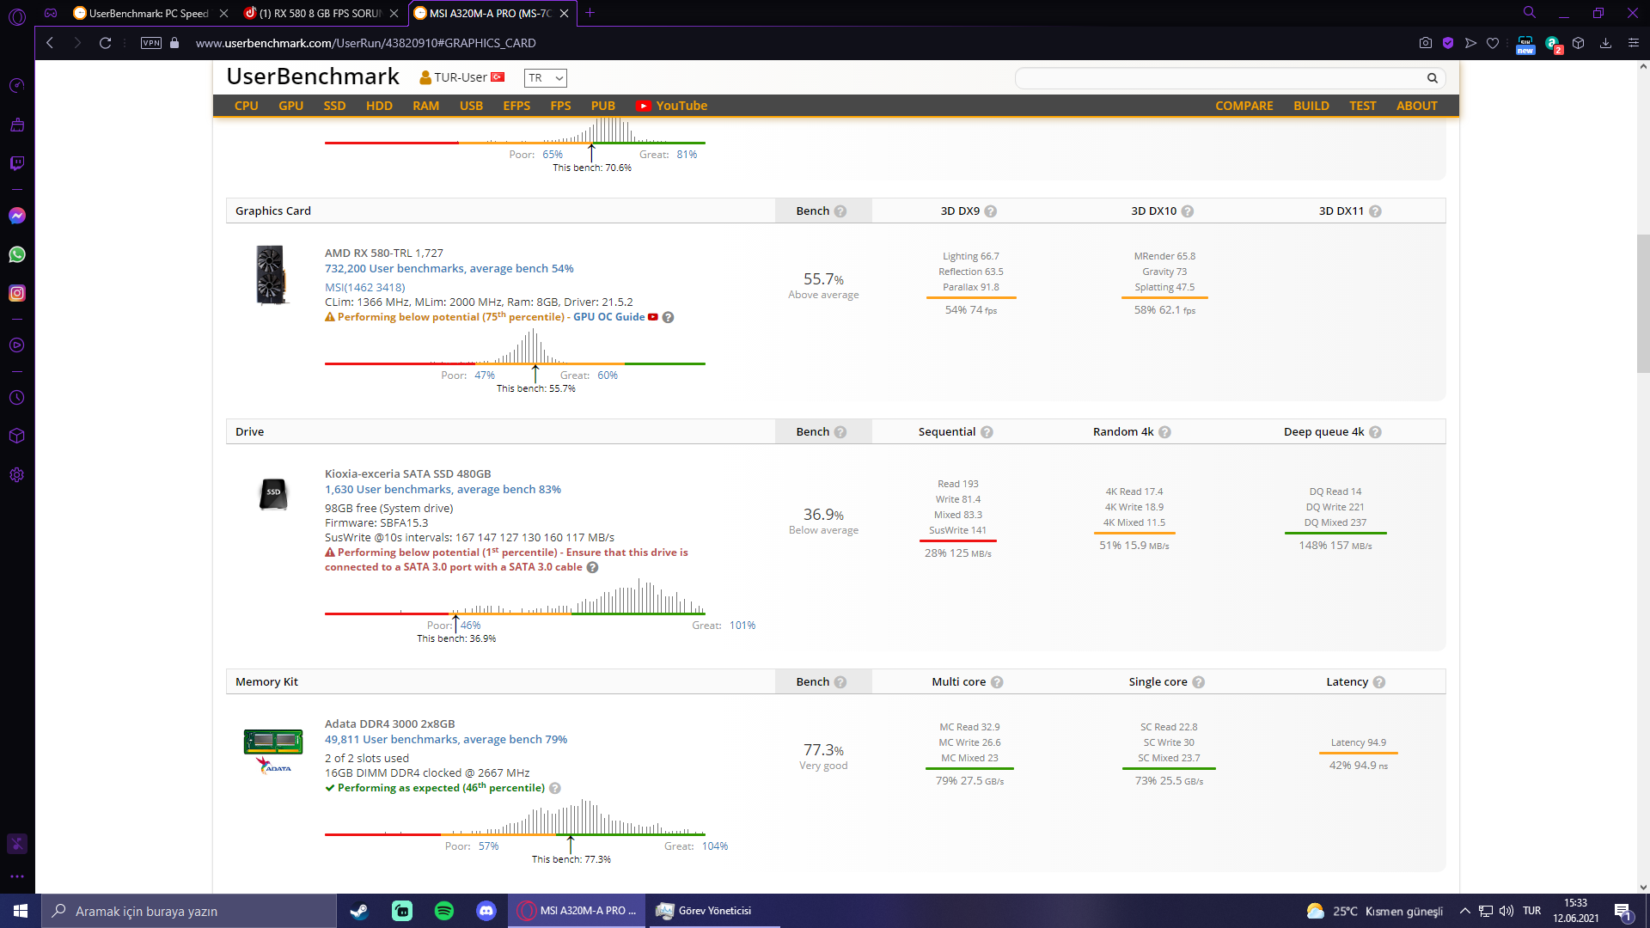Click the page vertical scrollbar thumb
The width and height of the screenshot is (1650, 928).
coord(1642,302)
